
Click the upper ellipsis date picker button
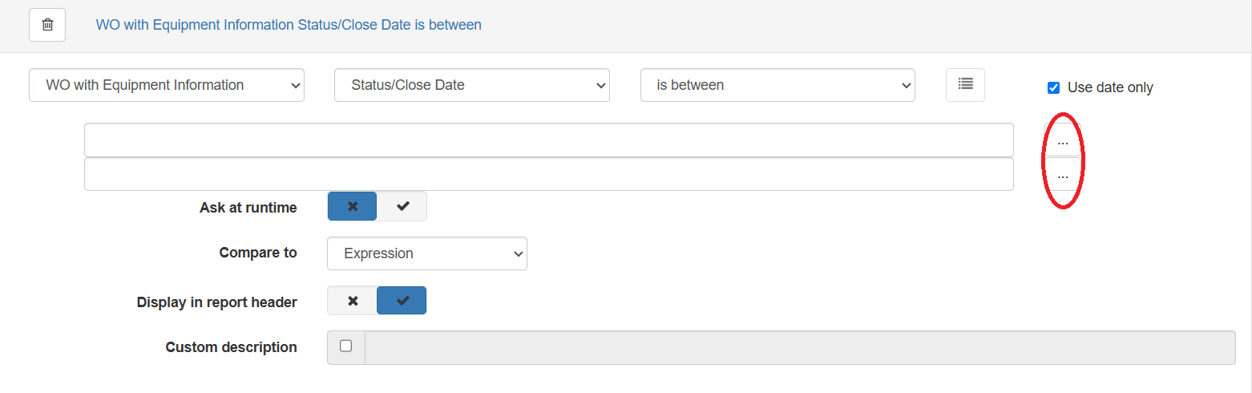pyautogui.click(x=1063, y=141)
